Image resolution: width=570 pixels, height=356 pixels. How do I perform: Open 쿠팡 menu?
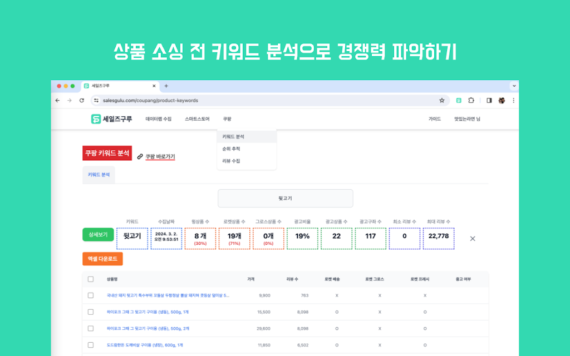click(x=227, y=119)
